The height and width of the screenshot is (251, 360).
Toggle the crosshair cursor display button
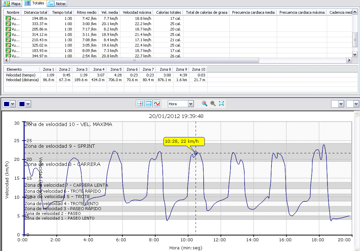coord(140,104)
